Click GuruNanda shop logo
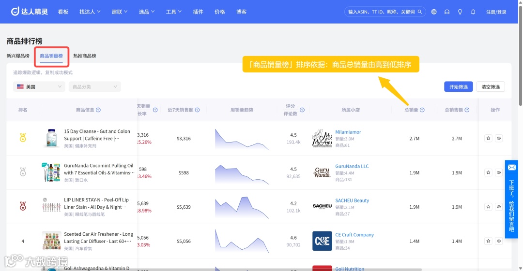This screenshot has height=271, width=523. (322, 172)
